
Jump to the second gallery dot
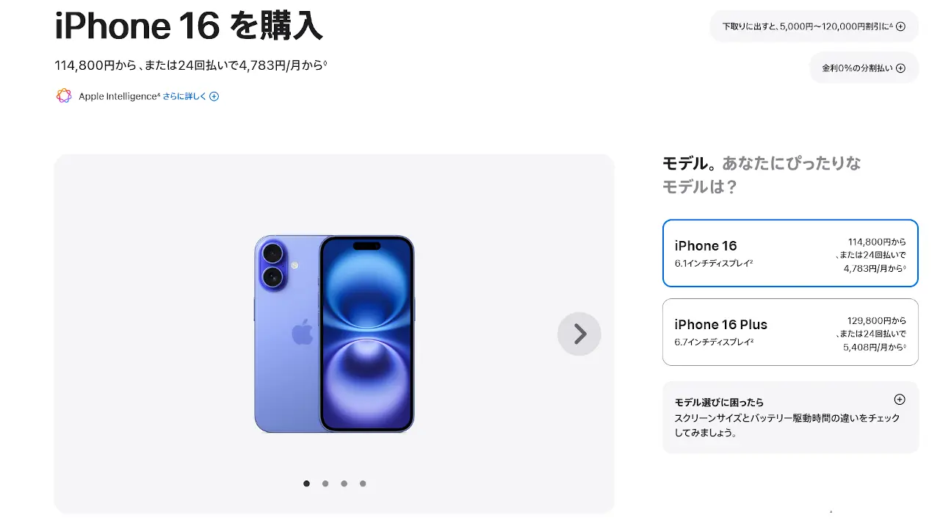(325, 483)
